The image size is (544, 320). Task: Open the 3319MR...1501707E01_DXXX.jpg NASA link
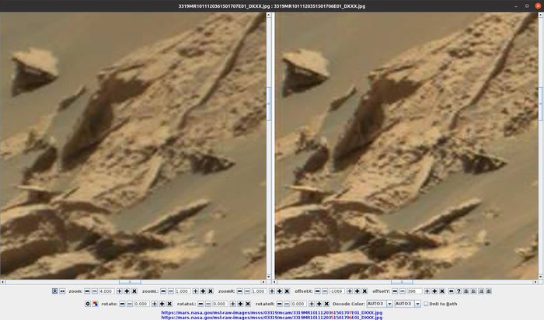tap(272, 312)
